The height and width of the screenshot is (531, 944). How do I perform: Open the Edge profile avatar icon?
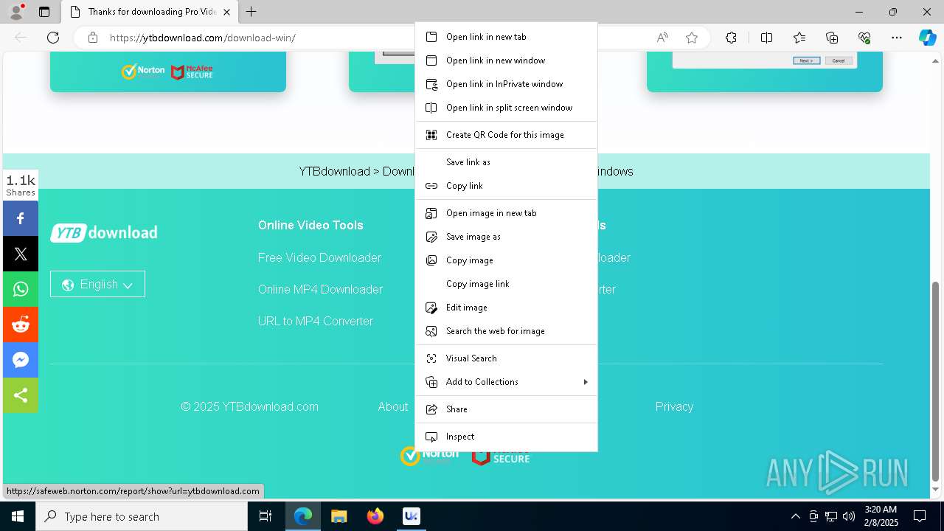tap(15, 12)
